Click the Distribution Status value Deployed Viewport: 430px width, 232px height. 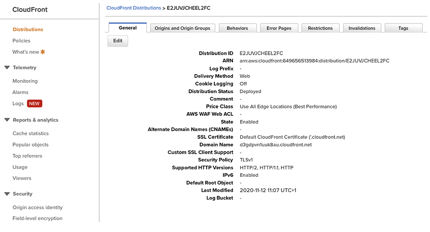click(x=251, y=91)
